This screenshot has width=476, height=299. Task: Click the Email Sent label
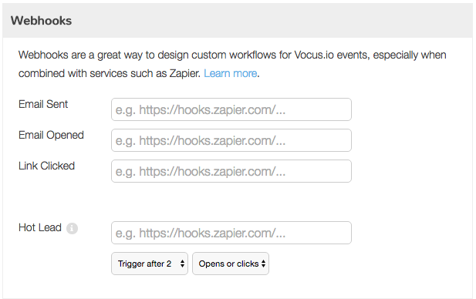click(x=43, y=104)
